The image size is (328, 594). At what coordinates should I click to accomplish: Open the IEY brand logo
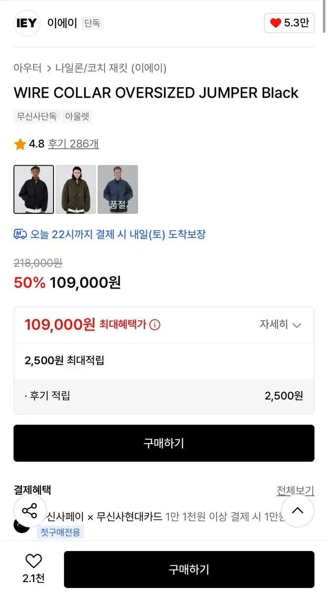pyautogui.click(x=27, y=23)
